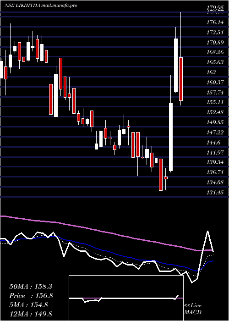Image resolution: width=229 pixels, height=321 pixels.
Task: Click the Live MACD label
Action: [193, 309]
